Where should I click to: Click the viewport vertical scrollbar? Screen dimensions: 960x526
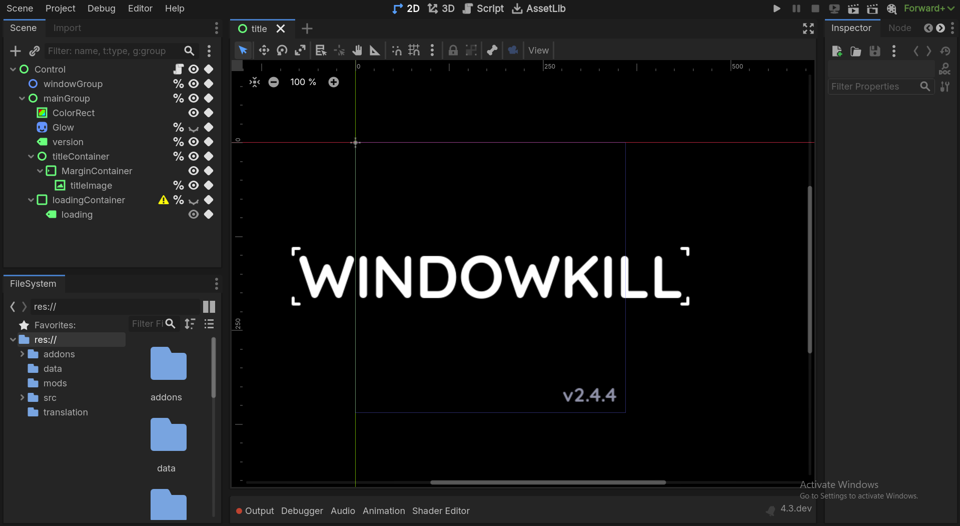pyautogui.click(x=809, y=269)
